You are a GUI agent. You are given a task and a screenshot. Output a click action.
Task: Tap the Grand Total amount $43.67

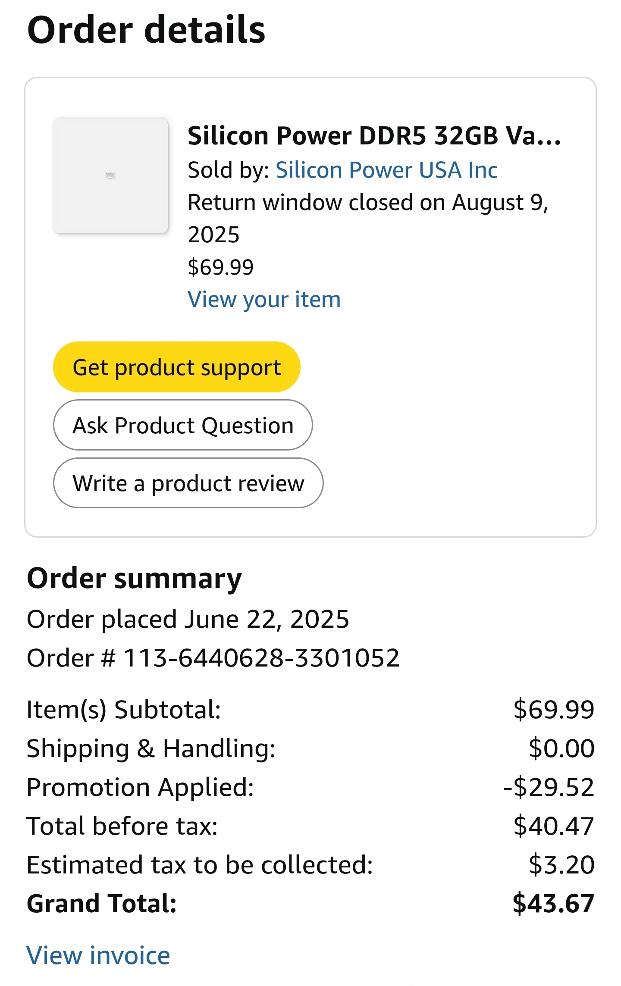[x=553, y=904]
